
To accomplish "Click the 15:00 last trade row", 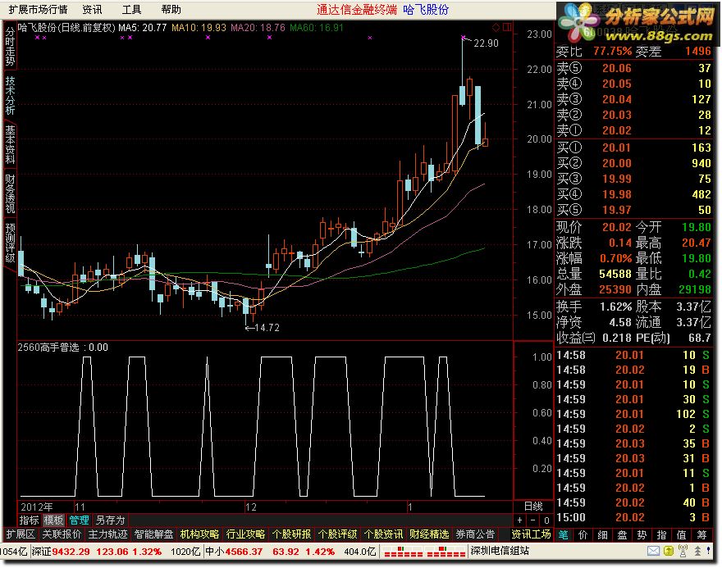I will (633, 517).
